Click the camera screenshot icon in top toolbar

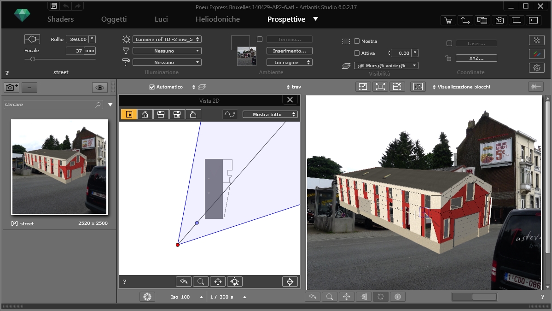(x=499, y=20)
